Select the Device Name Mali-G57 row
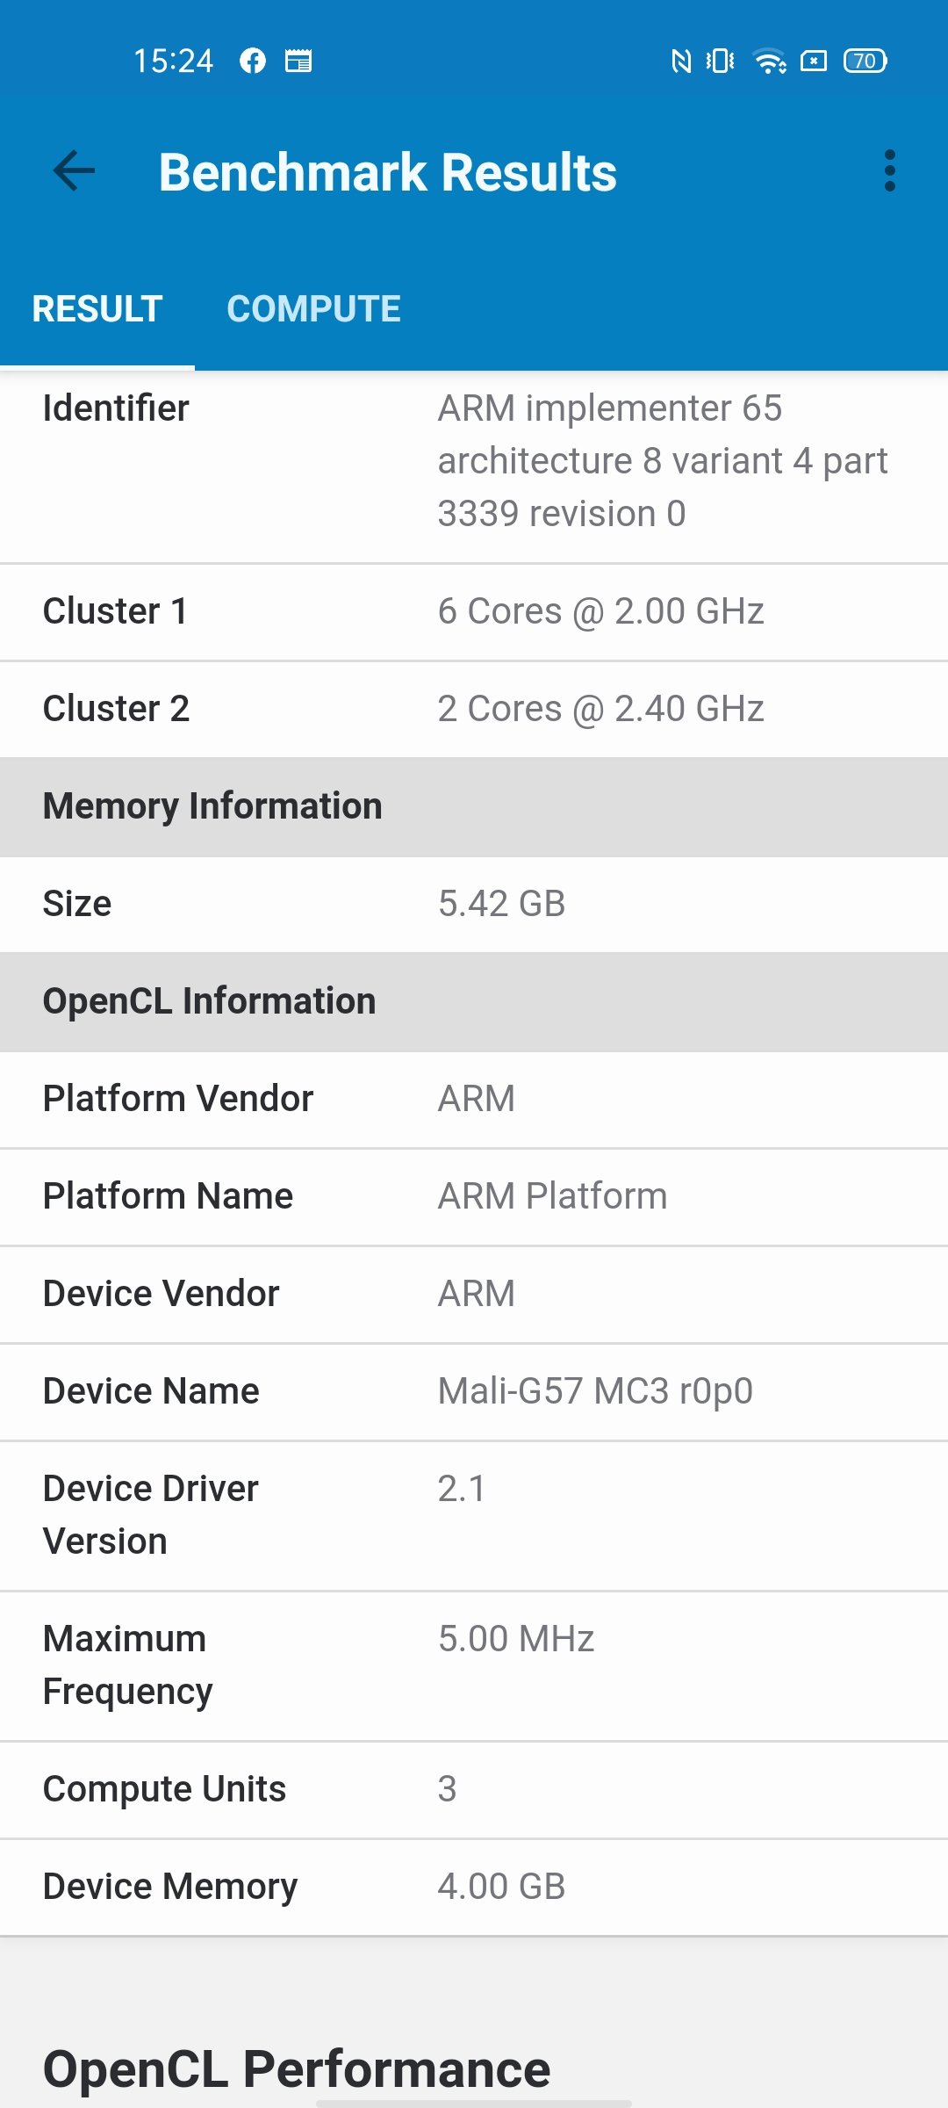This screenshot has width=948, height=2108. 474,1392
